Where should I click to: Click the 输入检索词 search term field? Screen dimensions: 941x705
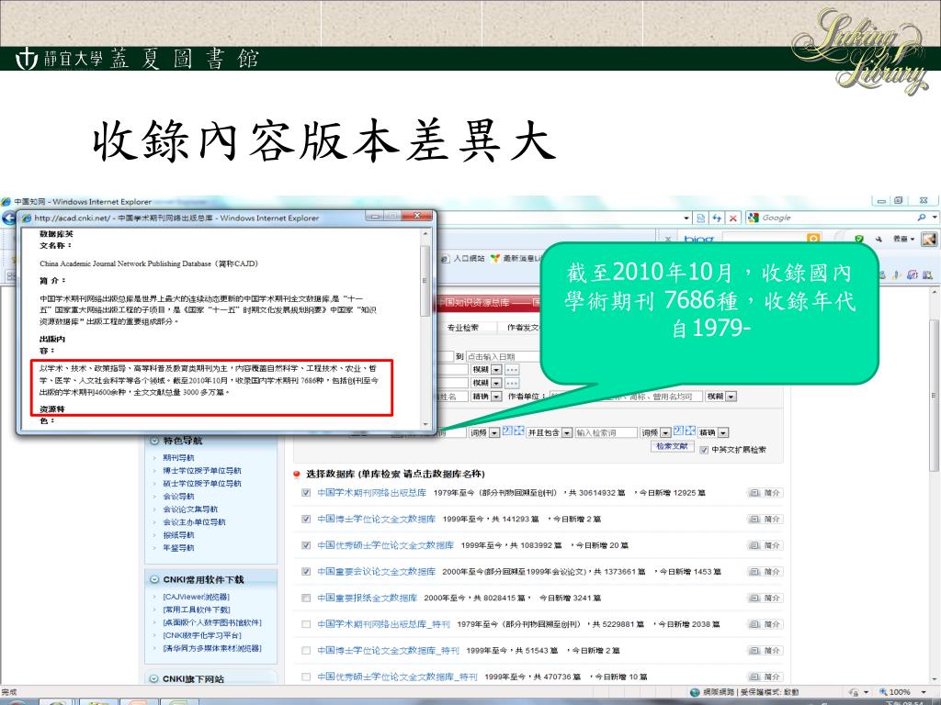[x=606, y=433]
